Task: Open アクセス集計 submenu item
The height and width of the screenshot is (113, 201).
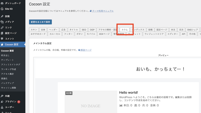Action: point(8,74)
